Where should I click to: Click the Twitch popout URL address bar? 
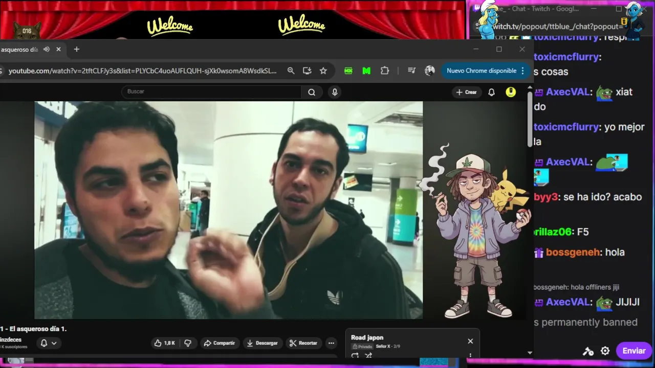[x=558, y=27]
